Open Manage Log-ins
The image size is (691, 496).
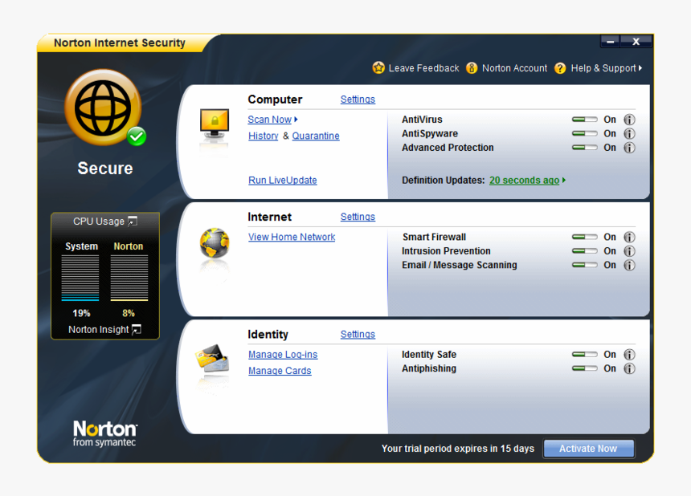283,355
